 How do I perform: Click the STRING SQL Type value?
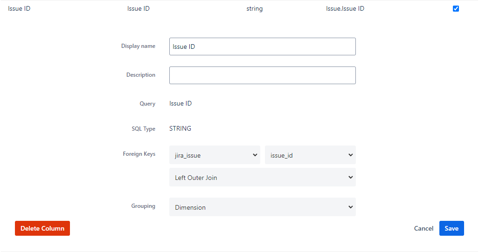[x=180, y=128]
